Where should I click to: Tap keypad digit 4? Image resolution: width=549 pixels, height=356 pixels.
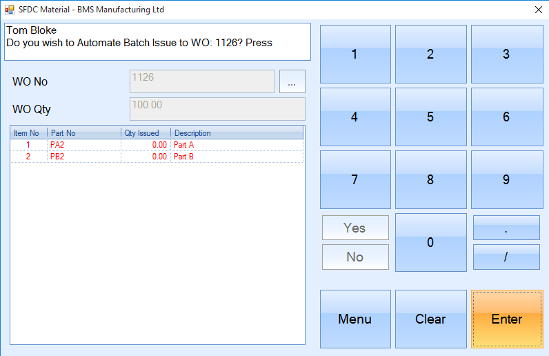[x=355, y=117]
